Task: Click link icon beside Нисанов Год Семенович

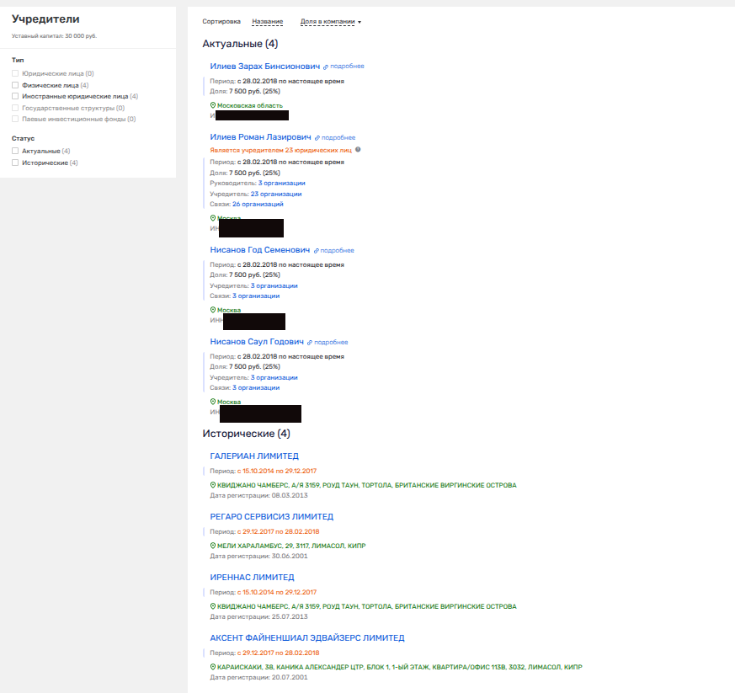Action: pyautogui.click(x=317, y=250)
